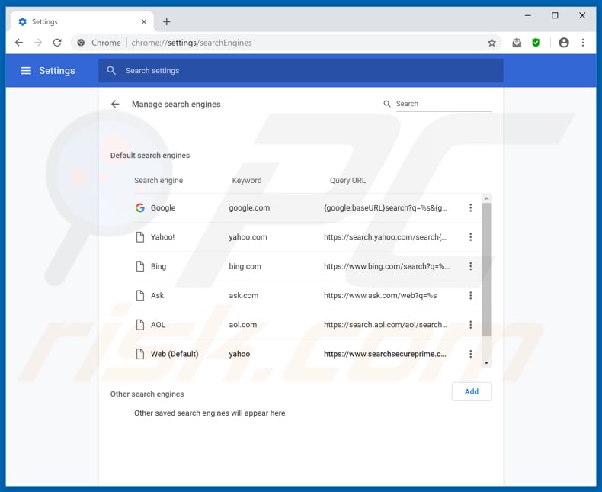Click the Web (Default) page icon
The height and width of the screenshot is (492, 602).
[140, 354]
